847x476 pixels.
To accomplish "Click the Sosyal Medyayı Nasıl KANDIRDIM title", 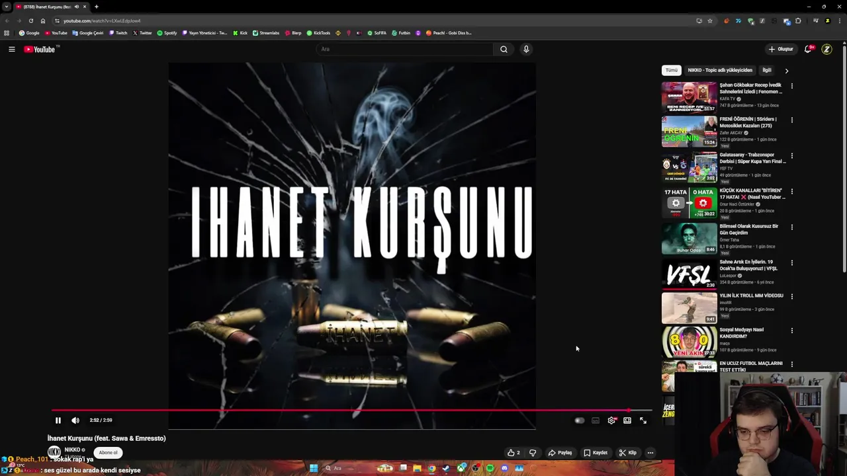I will tap(742, 333).
